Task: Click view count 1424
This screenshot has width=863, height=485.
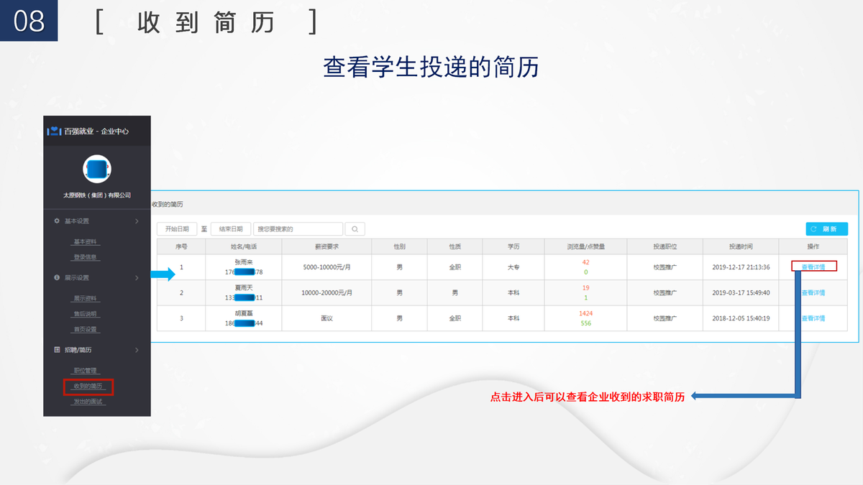Action: click(585, 314)
